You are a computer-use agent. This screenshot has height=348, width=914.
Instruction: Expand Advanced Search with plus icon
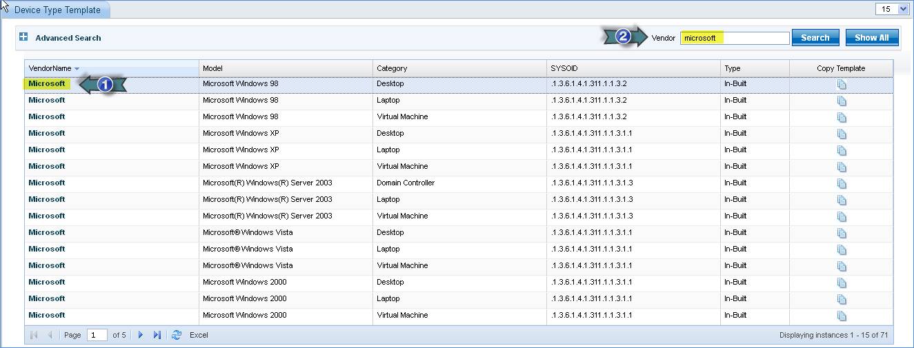(x=23, y=37)
